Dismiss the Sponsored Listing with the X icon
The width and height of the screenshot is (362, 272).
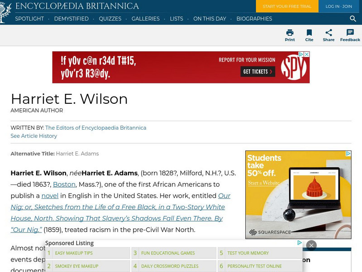click(x=312, y=245)
